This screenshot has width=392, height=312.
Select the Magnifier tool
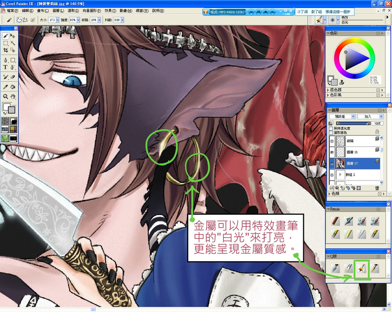5,97
